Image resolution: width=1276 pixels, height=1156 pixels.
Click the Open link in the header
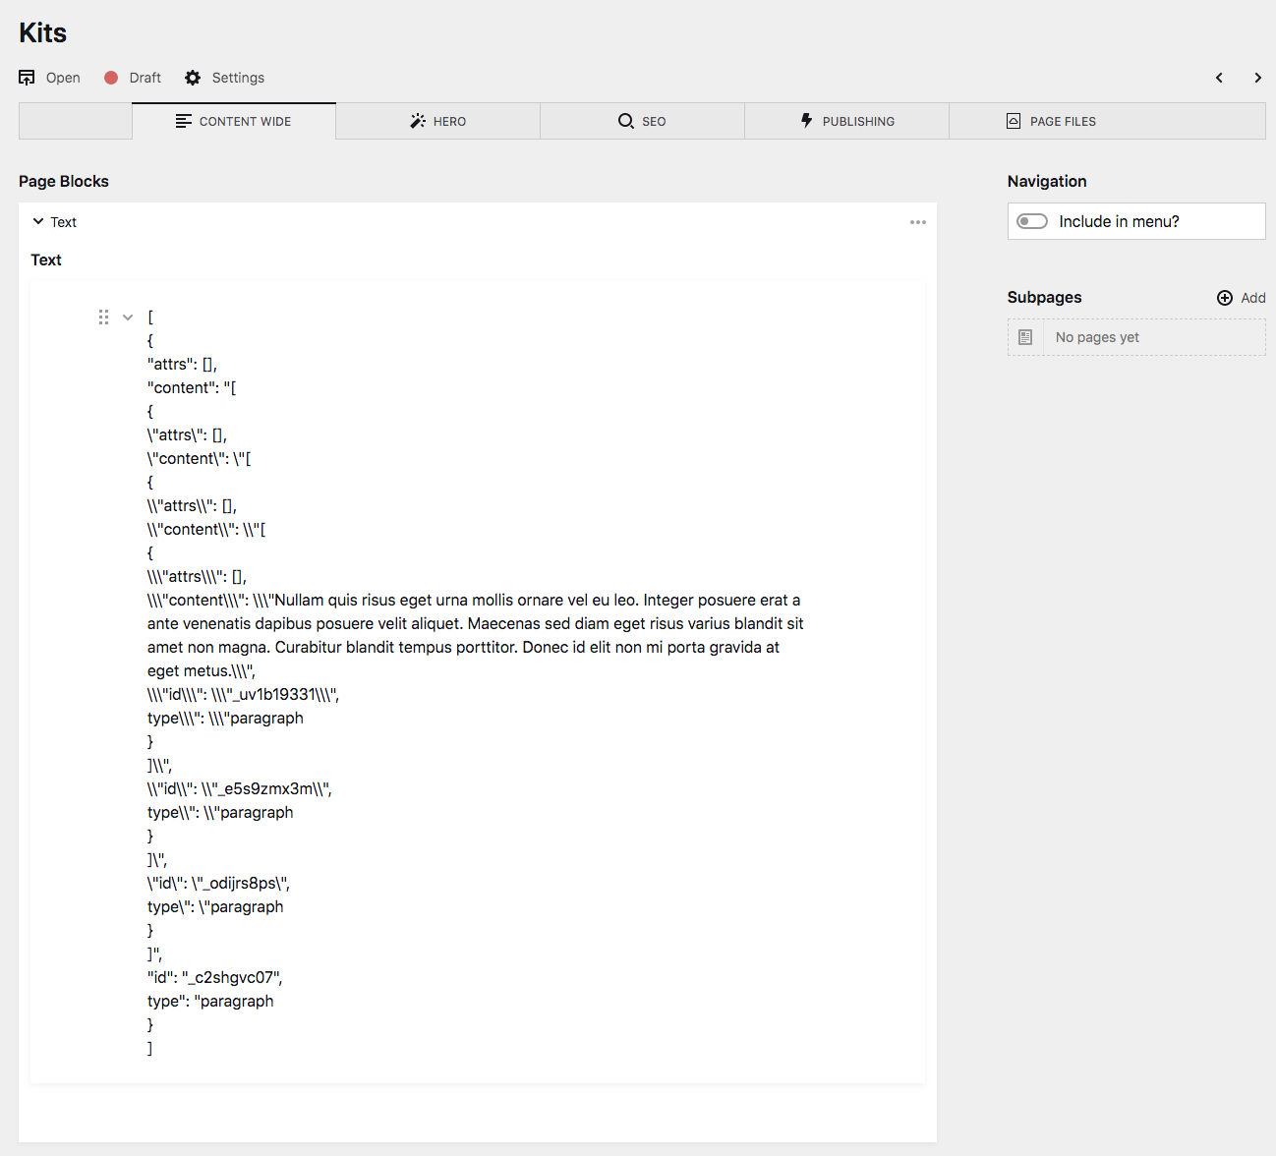pos(63,77)
